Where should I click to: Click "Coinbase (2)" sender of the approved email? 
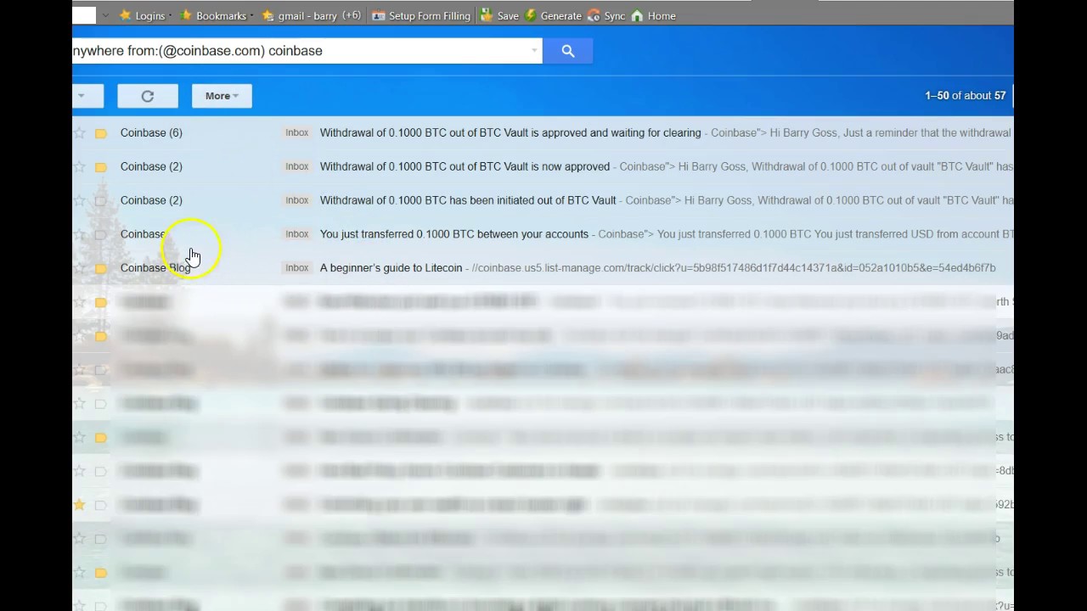coord(151,166)
